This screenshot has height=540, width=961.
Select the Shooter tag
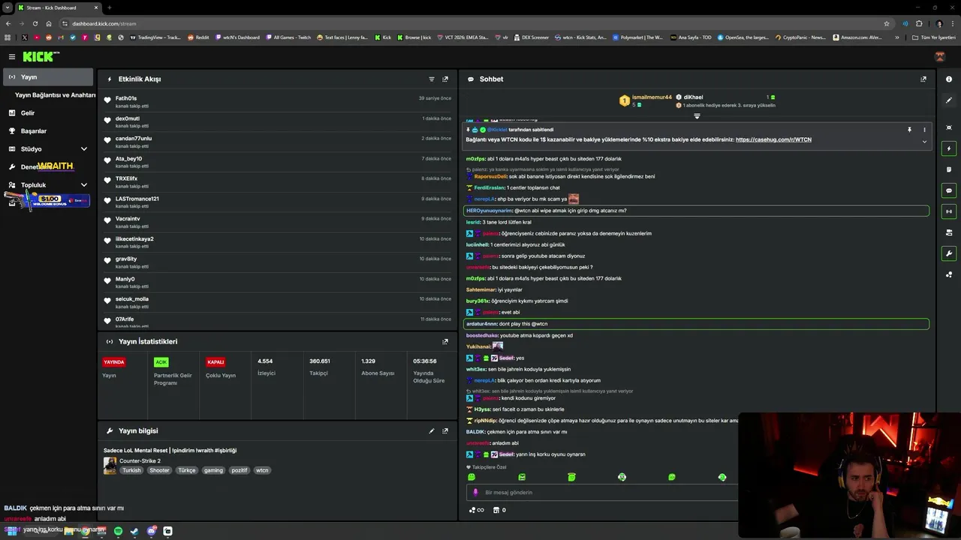point(159,470)
